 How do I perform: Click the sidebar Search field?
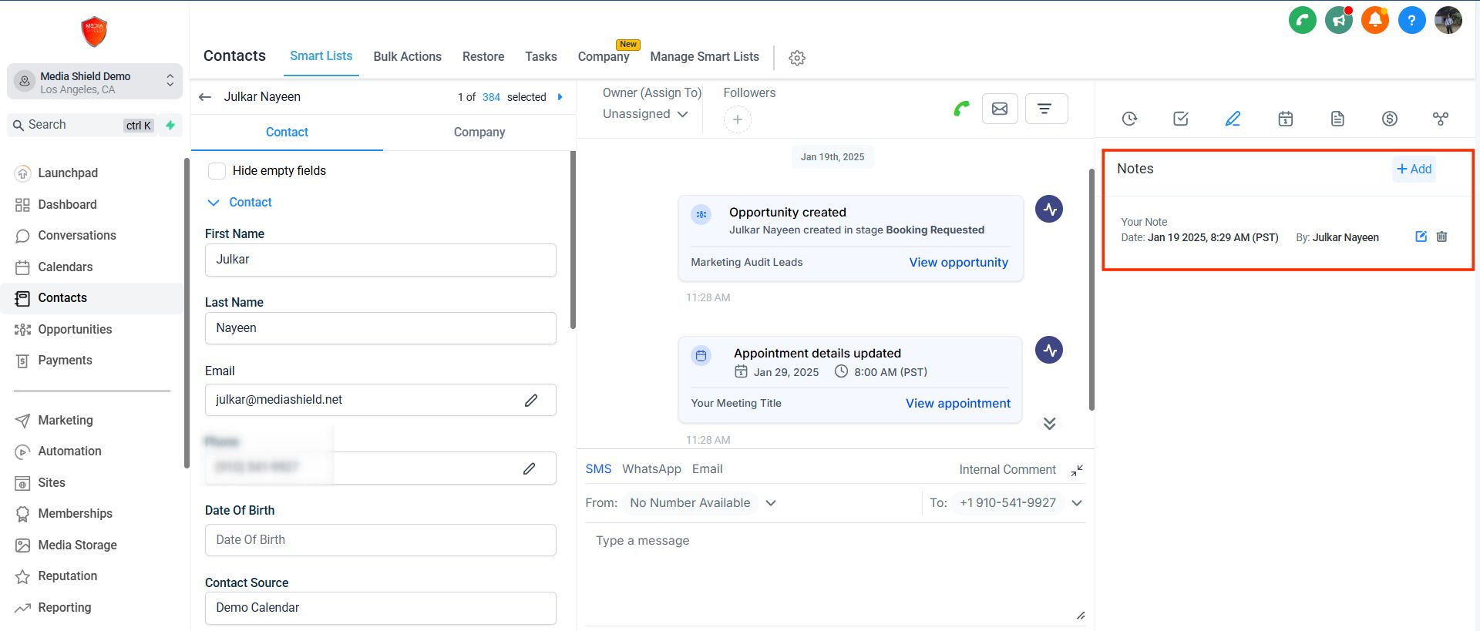(82, 125)
